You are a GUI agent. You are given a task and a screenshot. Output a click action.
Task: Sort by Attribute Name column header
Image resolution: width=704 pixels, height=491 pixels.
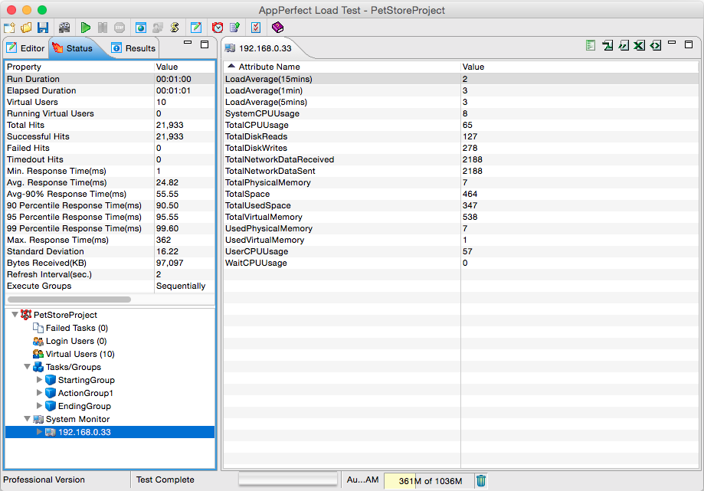click(x=342, y=67)
